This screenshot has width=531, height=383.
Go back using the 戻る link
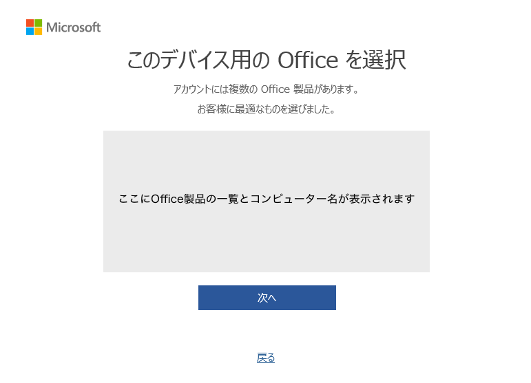(x=266, y=358)
